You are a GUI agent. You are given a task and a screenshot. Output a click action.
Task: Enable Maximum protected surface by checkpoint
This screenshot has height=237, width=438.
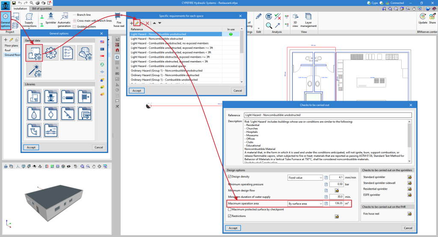pos(230,209)
